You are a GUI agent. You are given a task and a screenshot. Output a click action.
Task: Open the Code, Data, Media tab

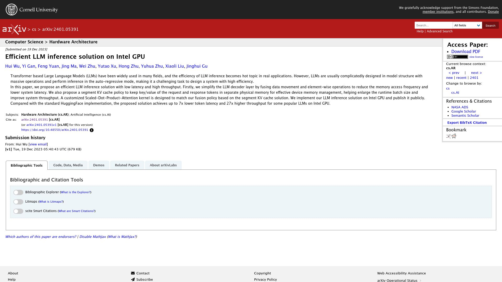pos(68,165)
